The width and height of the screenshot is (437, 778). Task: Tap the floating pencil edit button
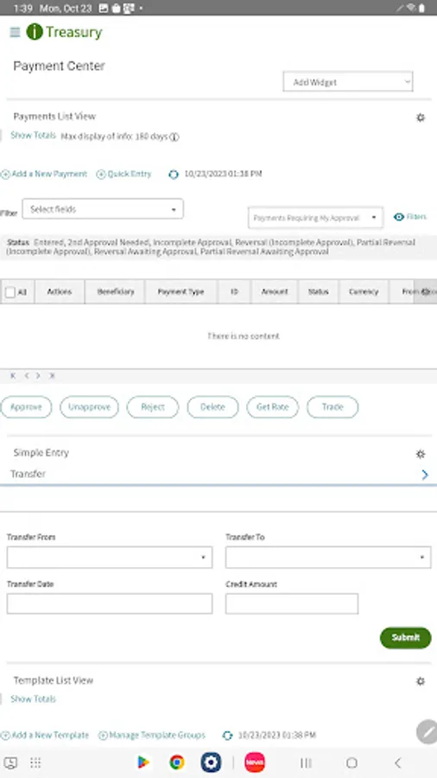[x=427, y=732]
